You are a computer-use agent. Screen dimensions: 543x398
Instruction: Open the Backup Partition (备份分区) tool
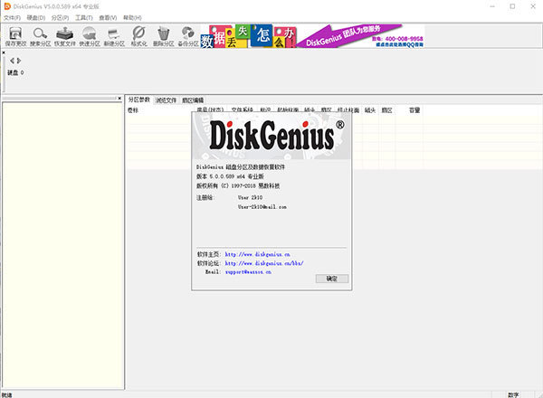(x=188, y=36)
